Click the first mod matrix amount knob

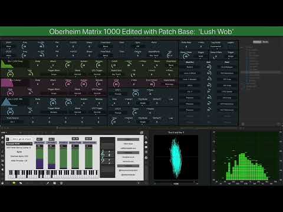click(x=209, y=67)
